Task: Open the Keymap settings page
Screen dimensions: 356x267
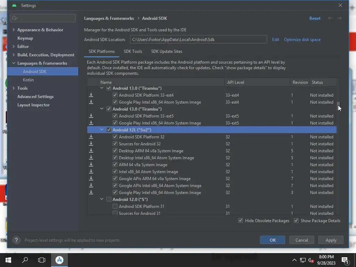Action: tap(25, 38)
